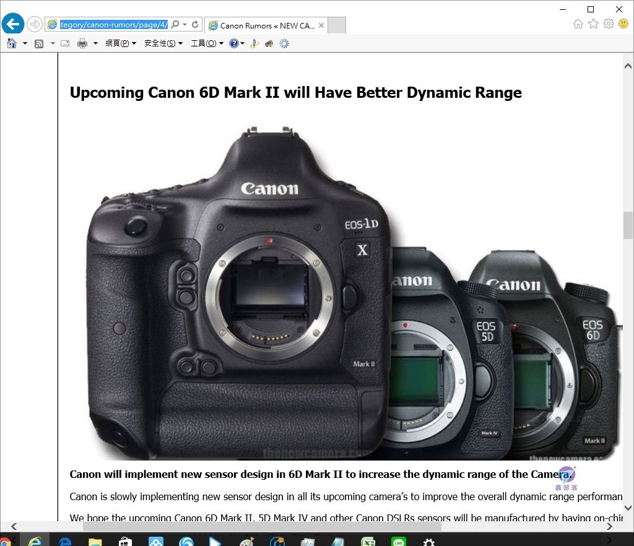
Task: Click the vertical scrollbar up arrow
Action: 628,66
